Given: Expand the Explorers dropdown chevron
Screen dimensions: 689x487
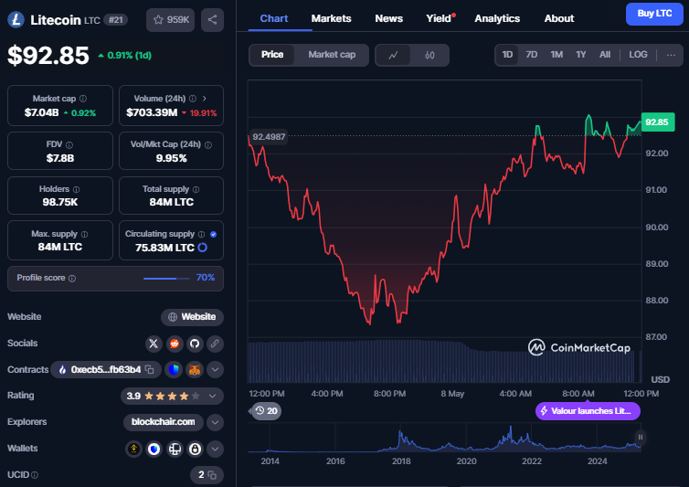Looking at the screenshot, I should (215, 422).
